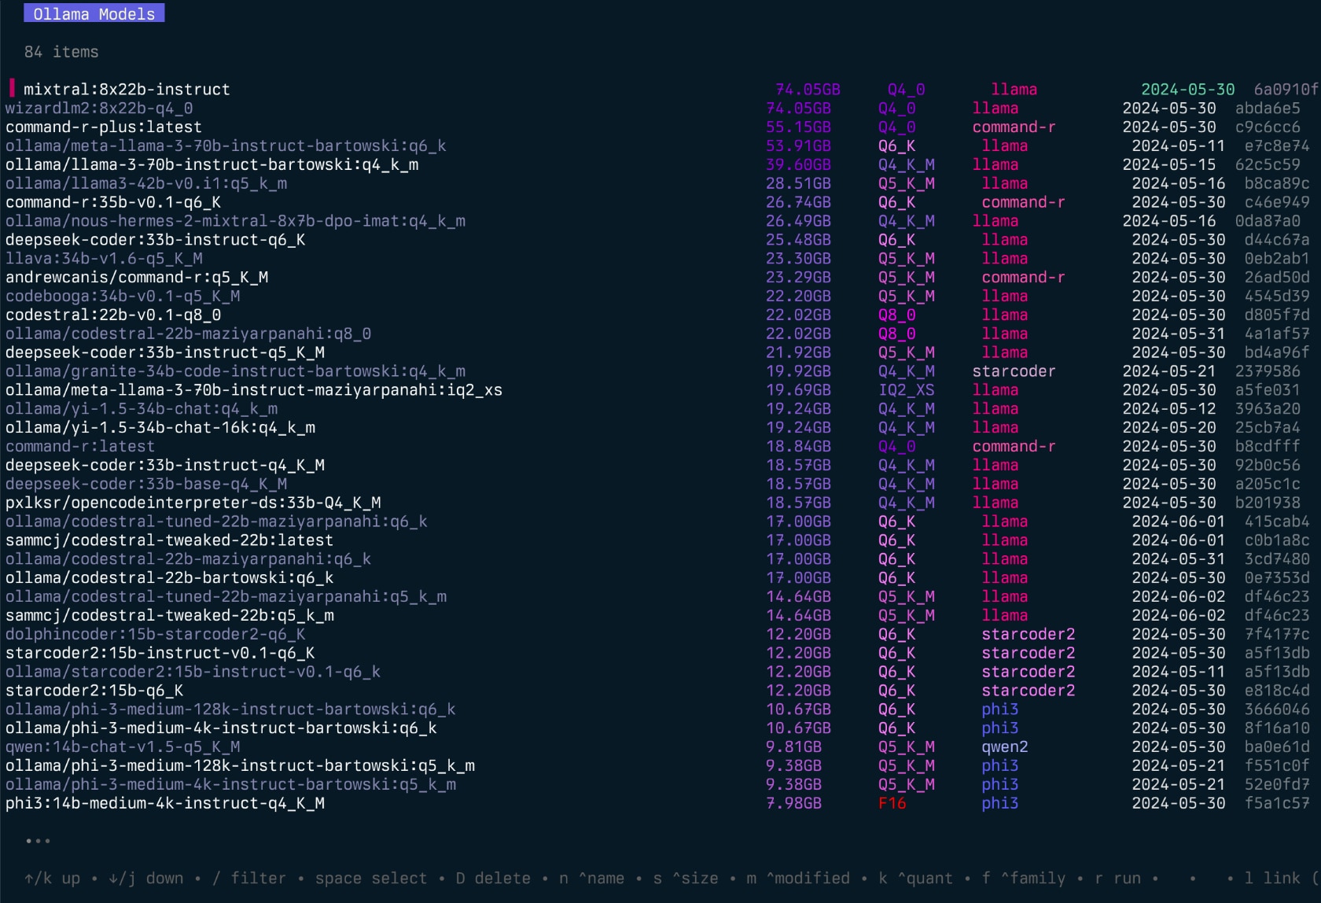The image size is (1321, 903).
Task: Click the starcoder family label on granite row
Action: (x=1014, y=371)
